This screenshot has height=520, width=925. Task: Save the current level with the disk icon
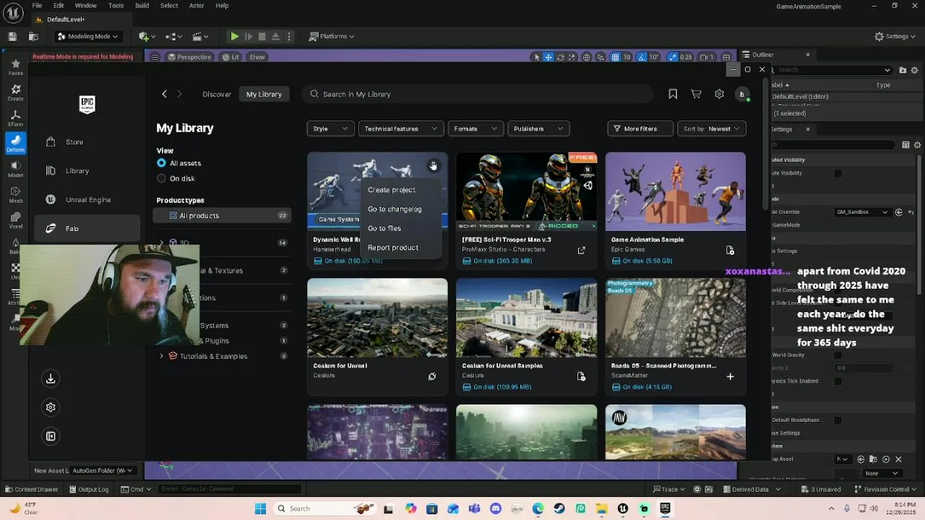coord(12,36)
